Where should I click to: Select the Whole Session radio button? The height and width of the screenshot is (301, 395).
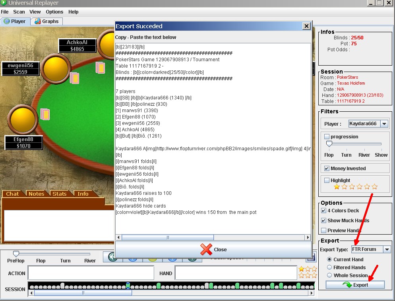pos(329,275)
